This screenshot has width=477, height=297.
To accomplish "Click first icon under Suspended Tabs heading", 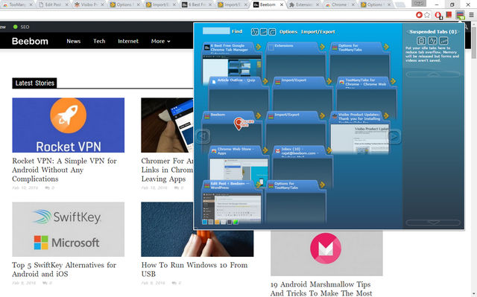I will click(421, 40).
